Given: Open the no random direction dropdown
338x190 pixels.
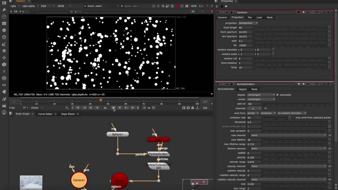Looking at the screenshot, I should tap(292, 113).
